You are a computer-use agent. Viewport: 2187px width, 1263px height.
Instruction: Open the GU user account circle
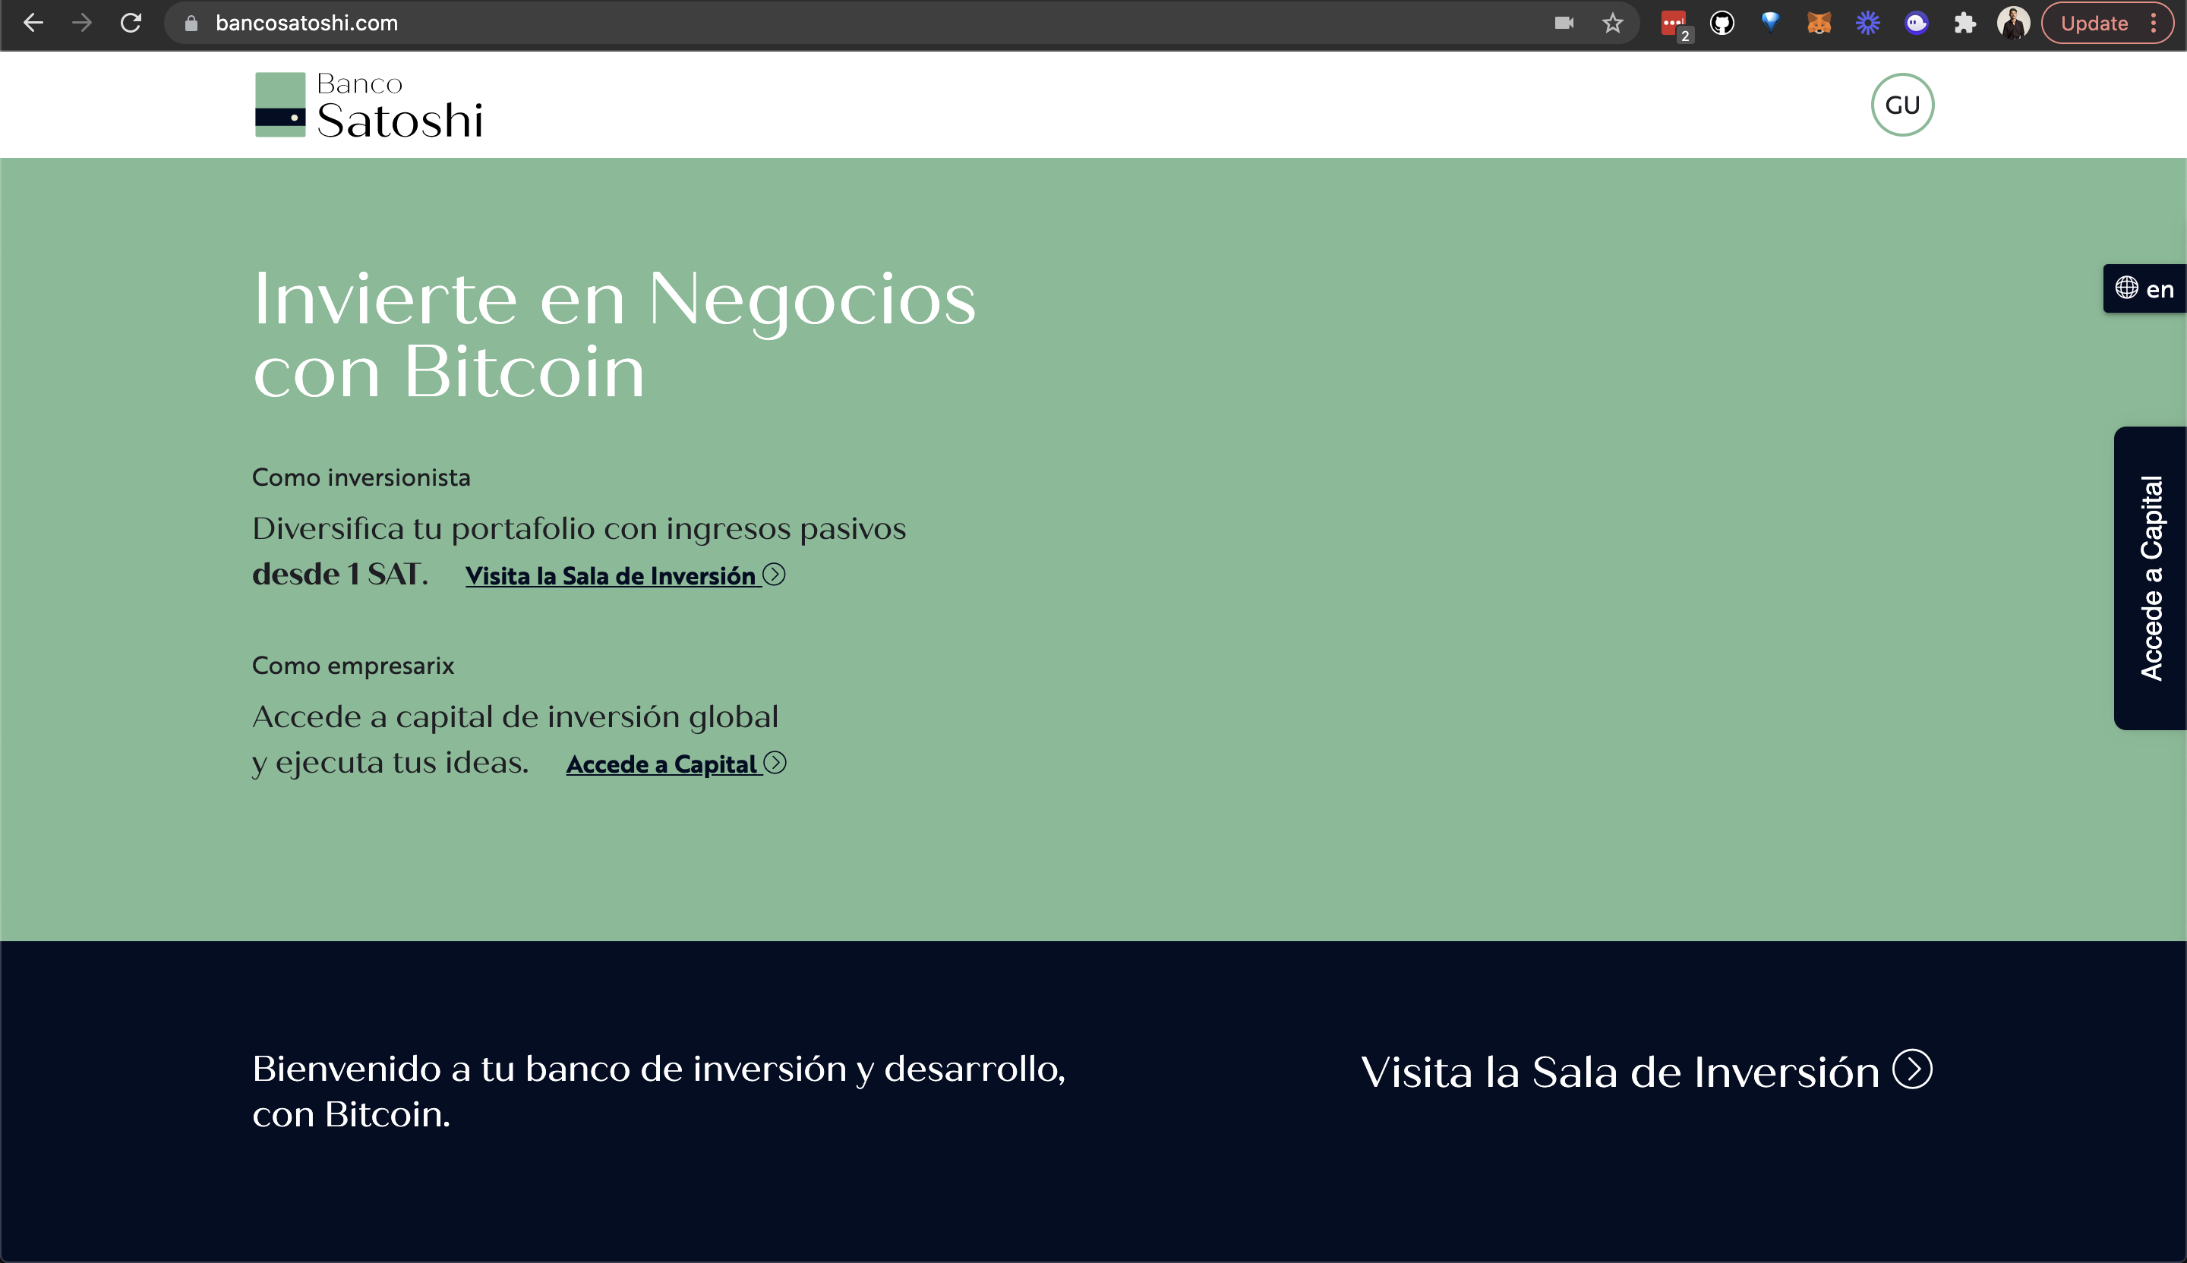coord(1902,104)
